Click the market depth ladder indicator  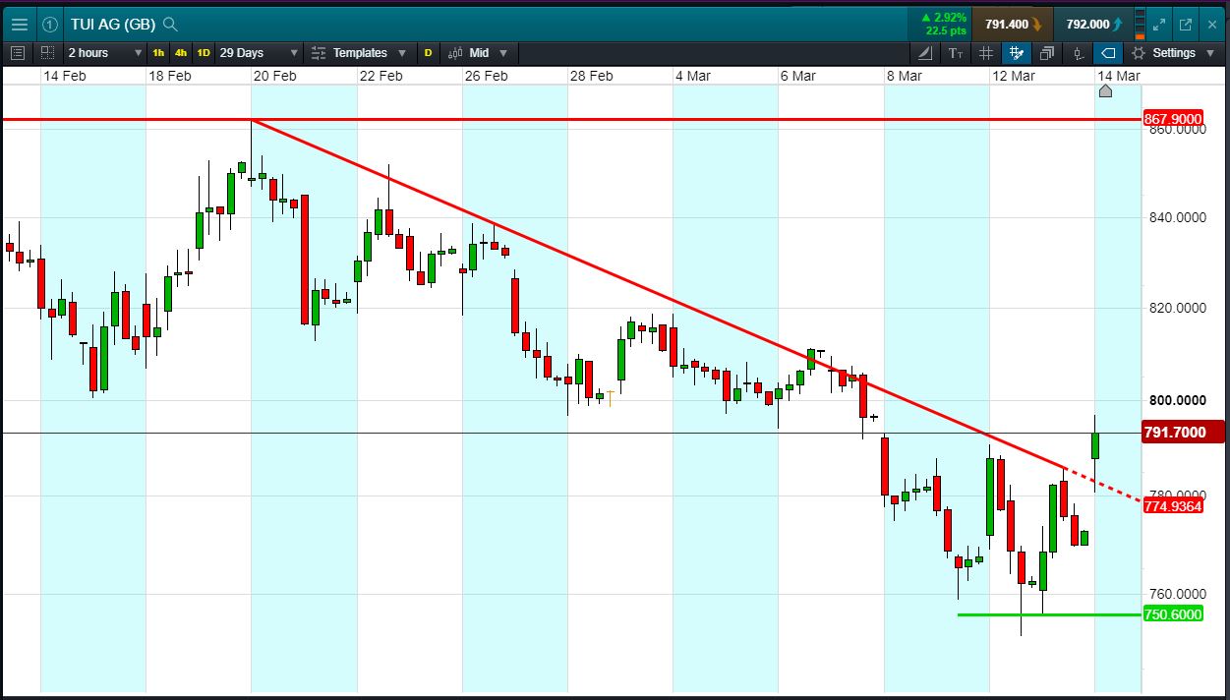tap(1140, 25)
